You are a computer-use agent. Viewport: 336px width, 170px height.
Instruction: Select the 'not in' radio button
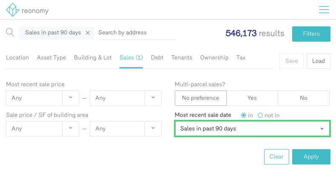pyautogui.click(x=260, y=115)
